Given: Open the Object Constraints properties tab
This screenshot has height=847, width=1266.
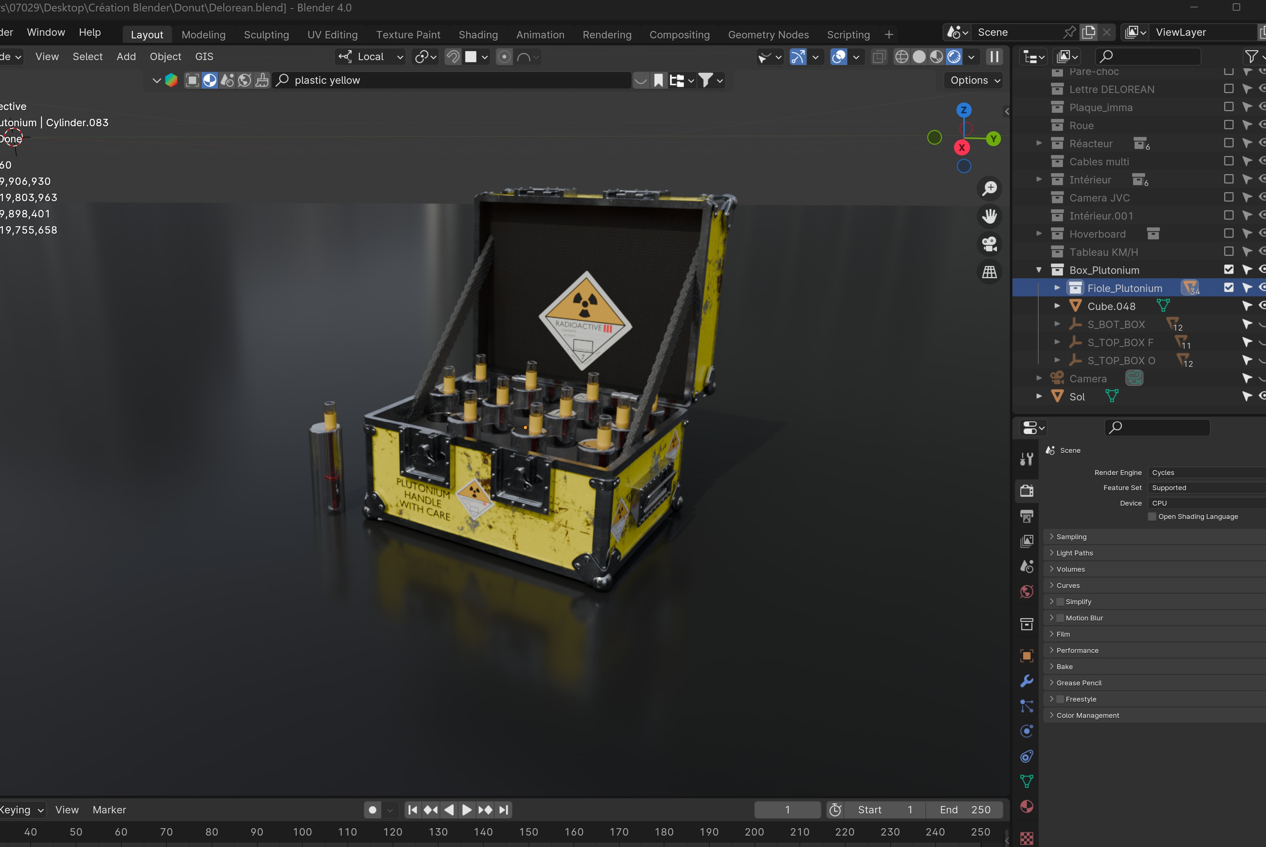Looking at the screenshot, I should 1026,756.
